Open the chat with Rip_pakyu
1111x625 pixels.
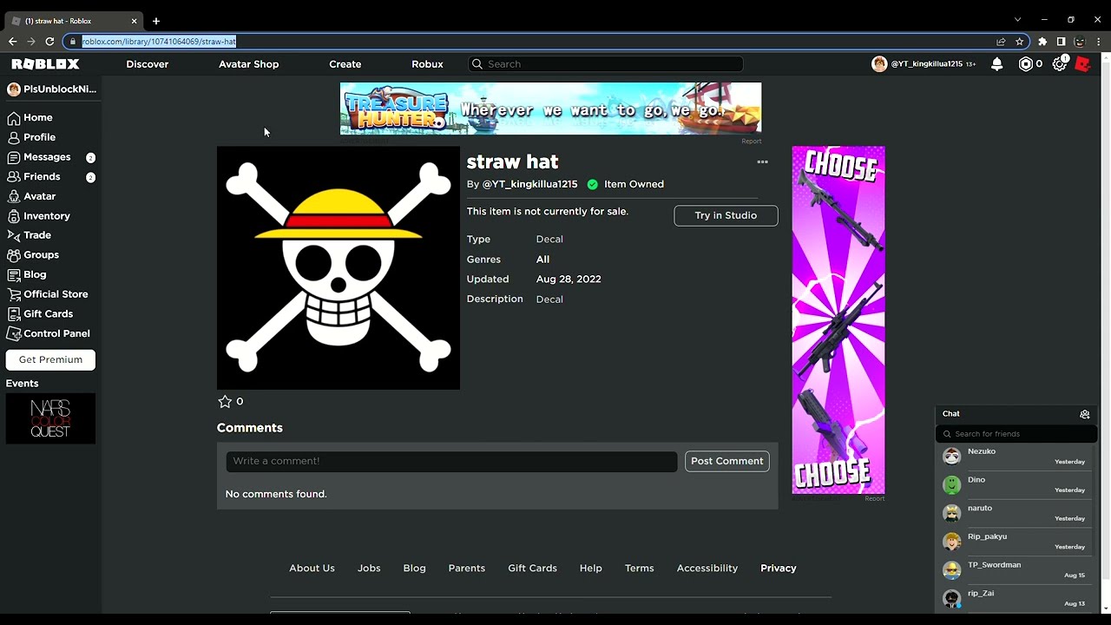click(1016, 542)
